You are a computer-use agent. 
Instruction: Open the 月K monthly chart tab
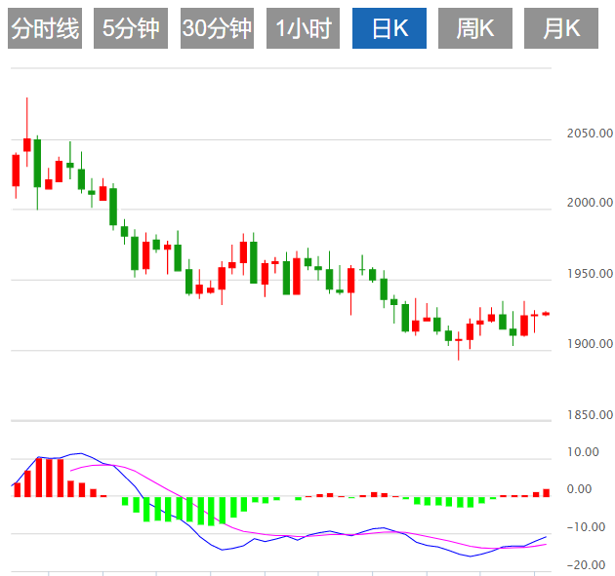coord(561,29)
